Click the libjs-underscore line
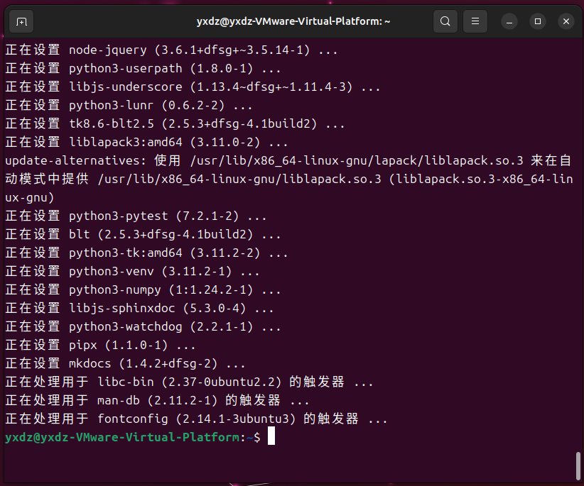The width and height of the screenshot is (584, 486). click(x=193, y=87)
